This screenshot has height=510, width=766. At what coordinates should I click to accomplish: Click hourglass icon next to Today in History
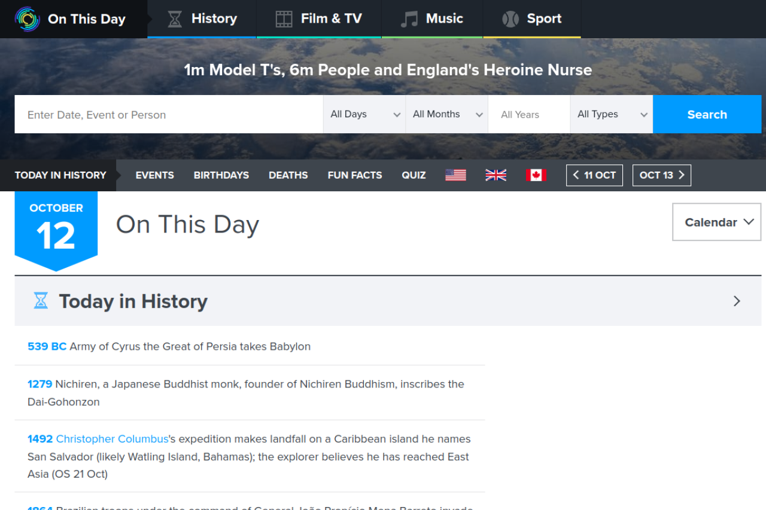click(41, 301)
